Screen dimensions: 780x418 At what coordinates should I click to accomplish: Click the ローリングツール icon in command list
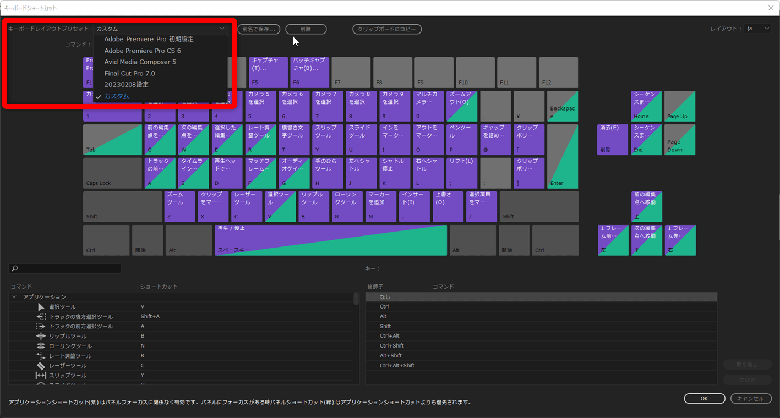(41, 346)
